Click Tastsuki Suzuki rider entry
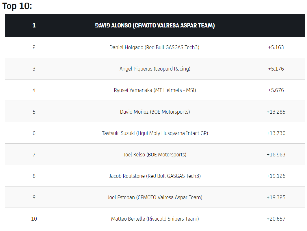Image resolution: width=307 pixels, height=231 pixels. click(x=155, y=133)
